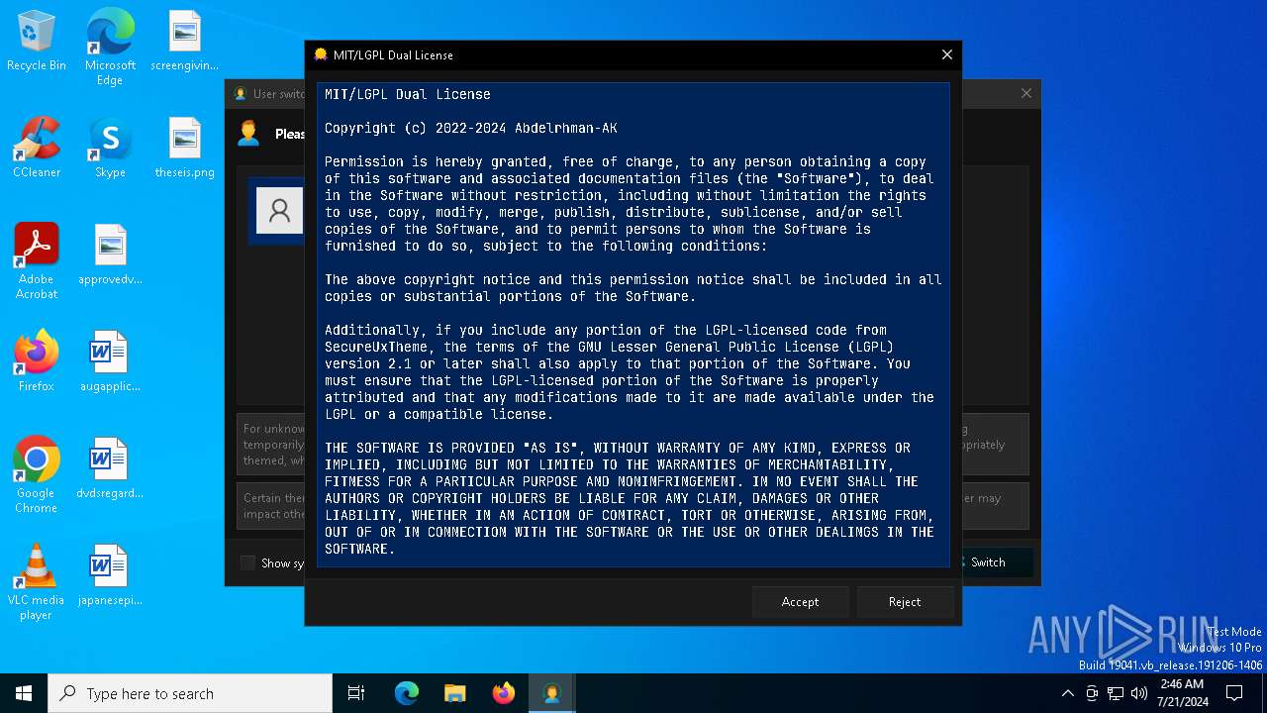The width and height of the screenshot is (1267, 713).
Task: Open Skype desktop shortcut
Action: coord(110,149)
